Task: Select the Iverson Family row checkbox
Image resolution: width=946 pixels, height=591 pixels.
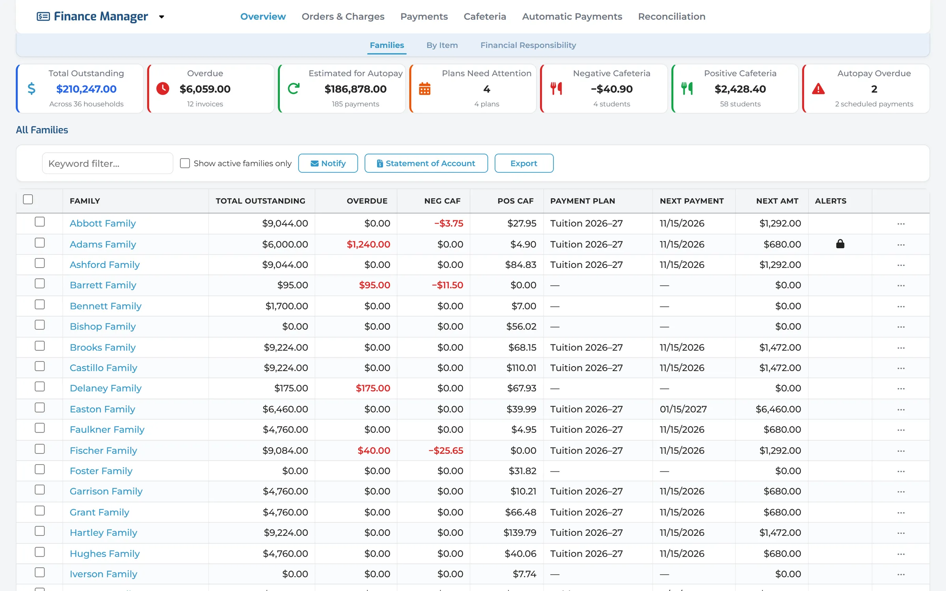Action: tap(40, 572)
